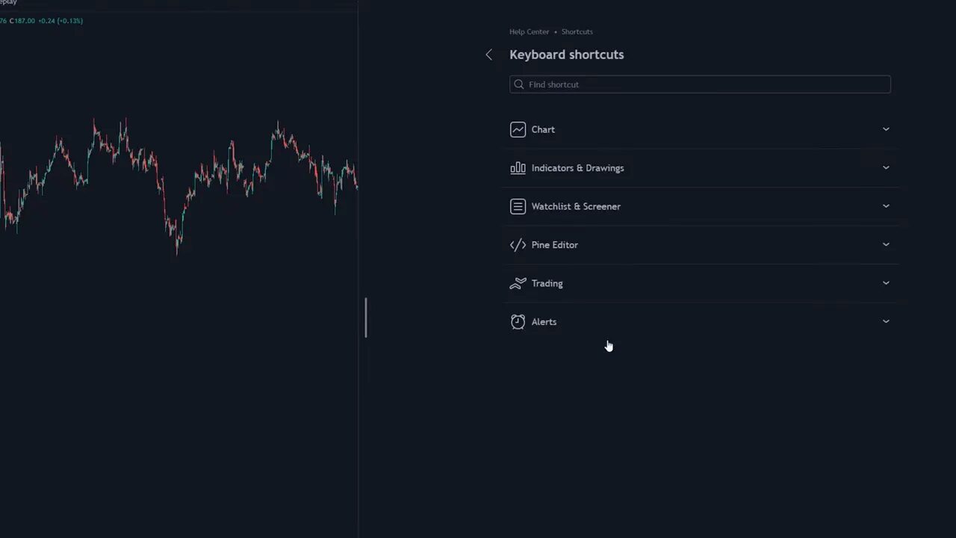Click the Chart line-graph icon
956x538 pixels.
(518, 129)
